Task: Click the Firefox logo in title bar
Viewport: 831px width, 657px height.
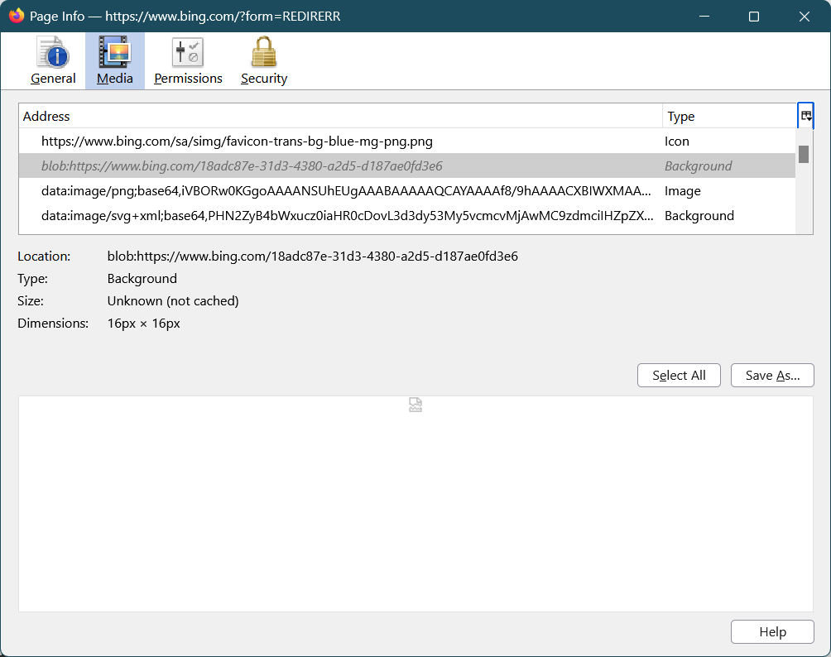Action: click(x=17, y=16)
